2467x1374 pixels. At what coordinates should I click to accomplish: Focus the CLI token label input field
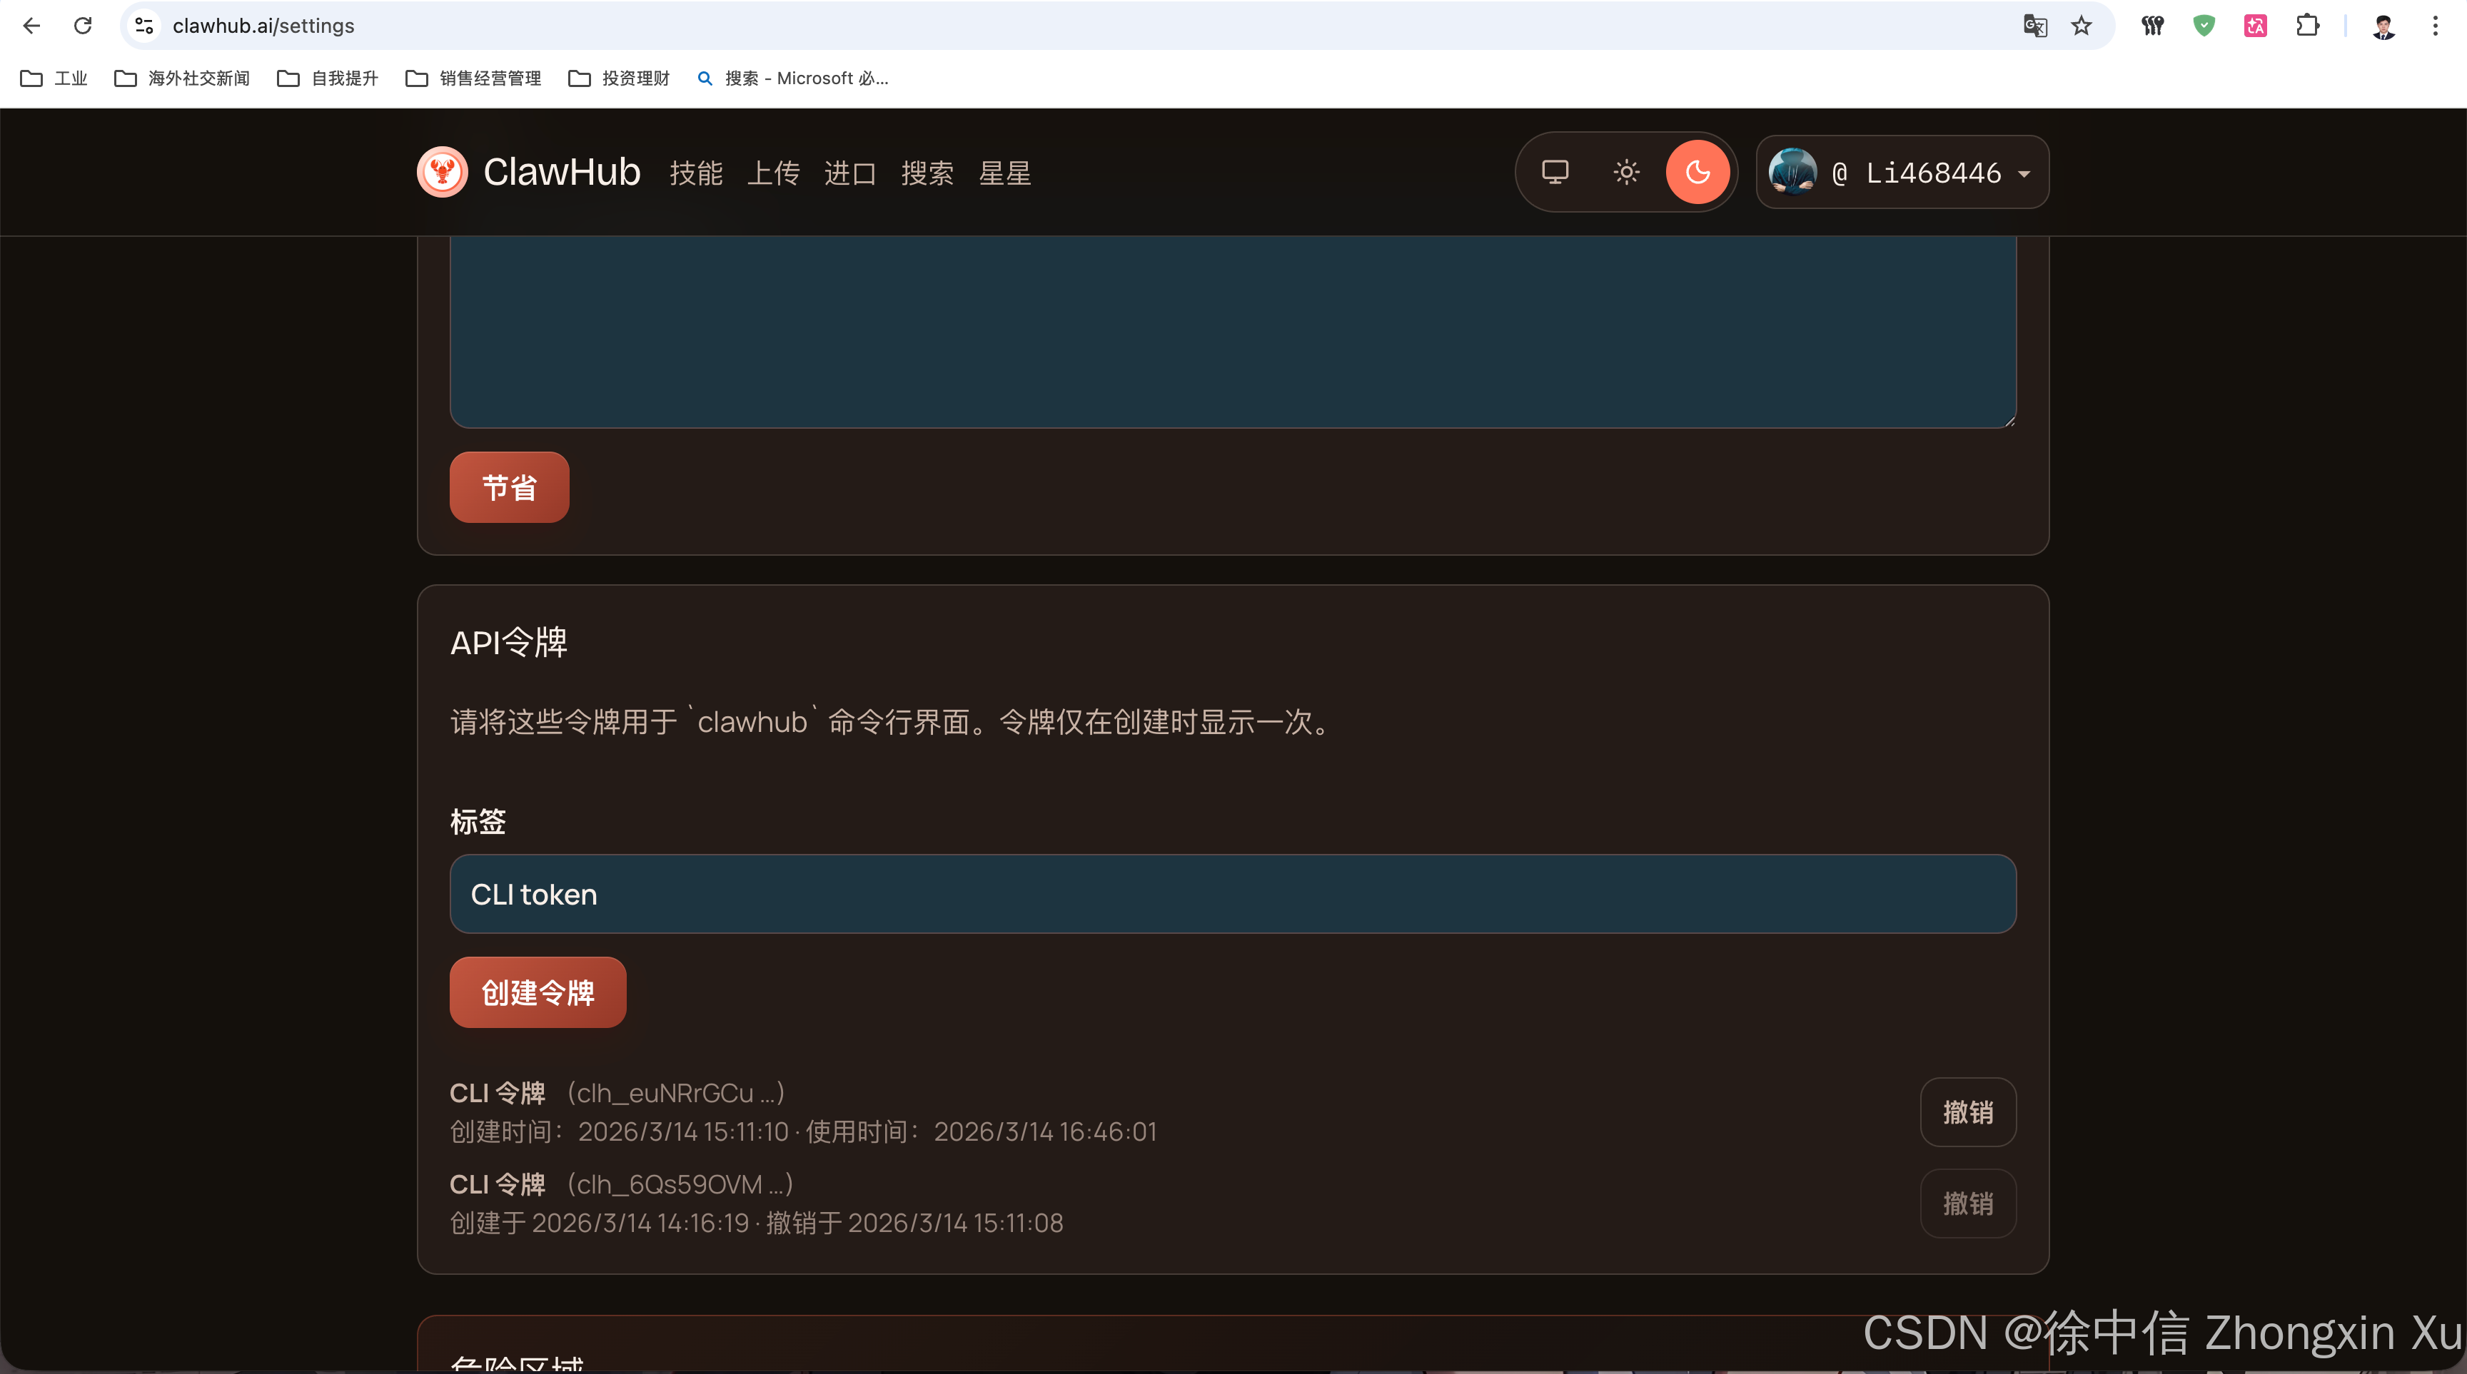coord(1233,894)
